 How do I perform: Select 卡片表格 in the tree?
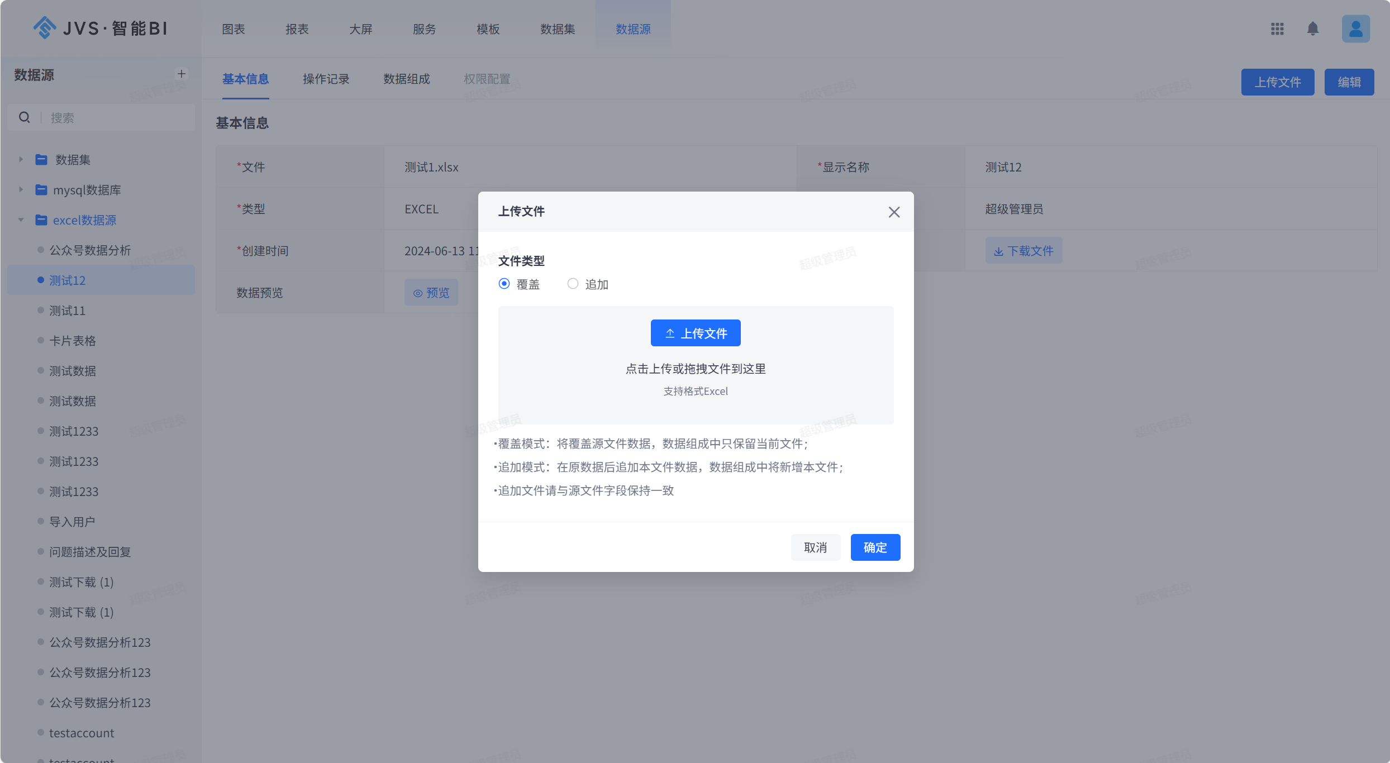tap(73, 341)
